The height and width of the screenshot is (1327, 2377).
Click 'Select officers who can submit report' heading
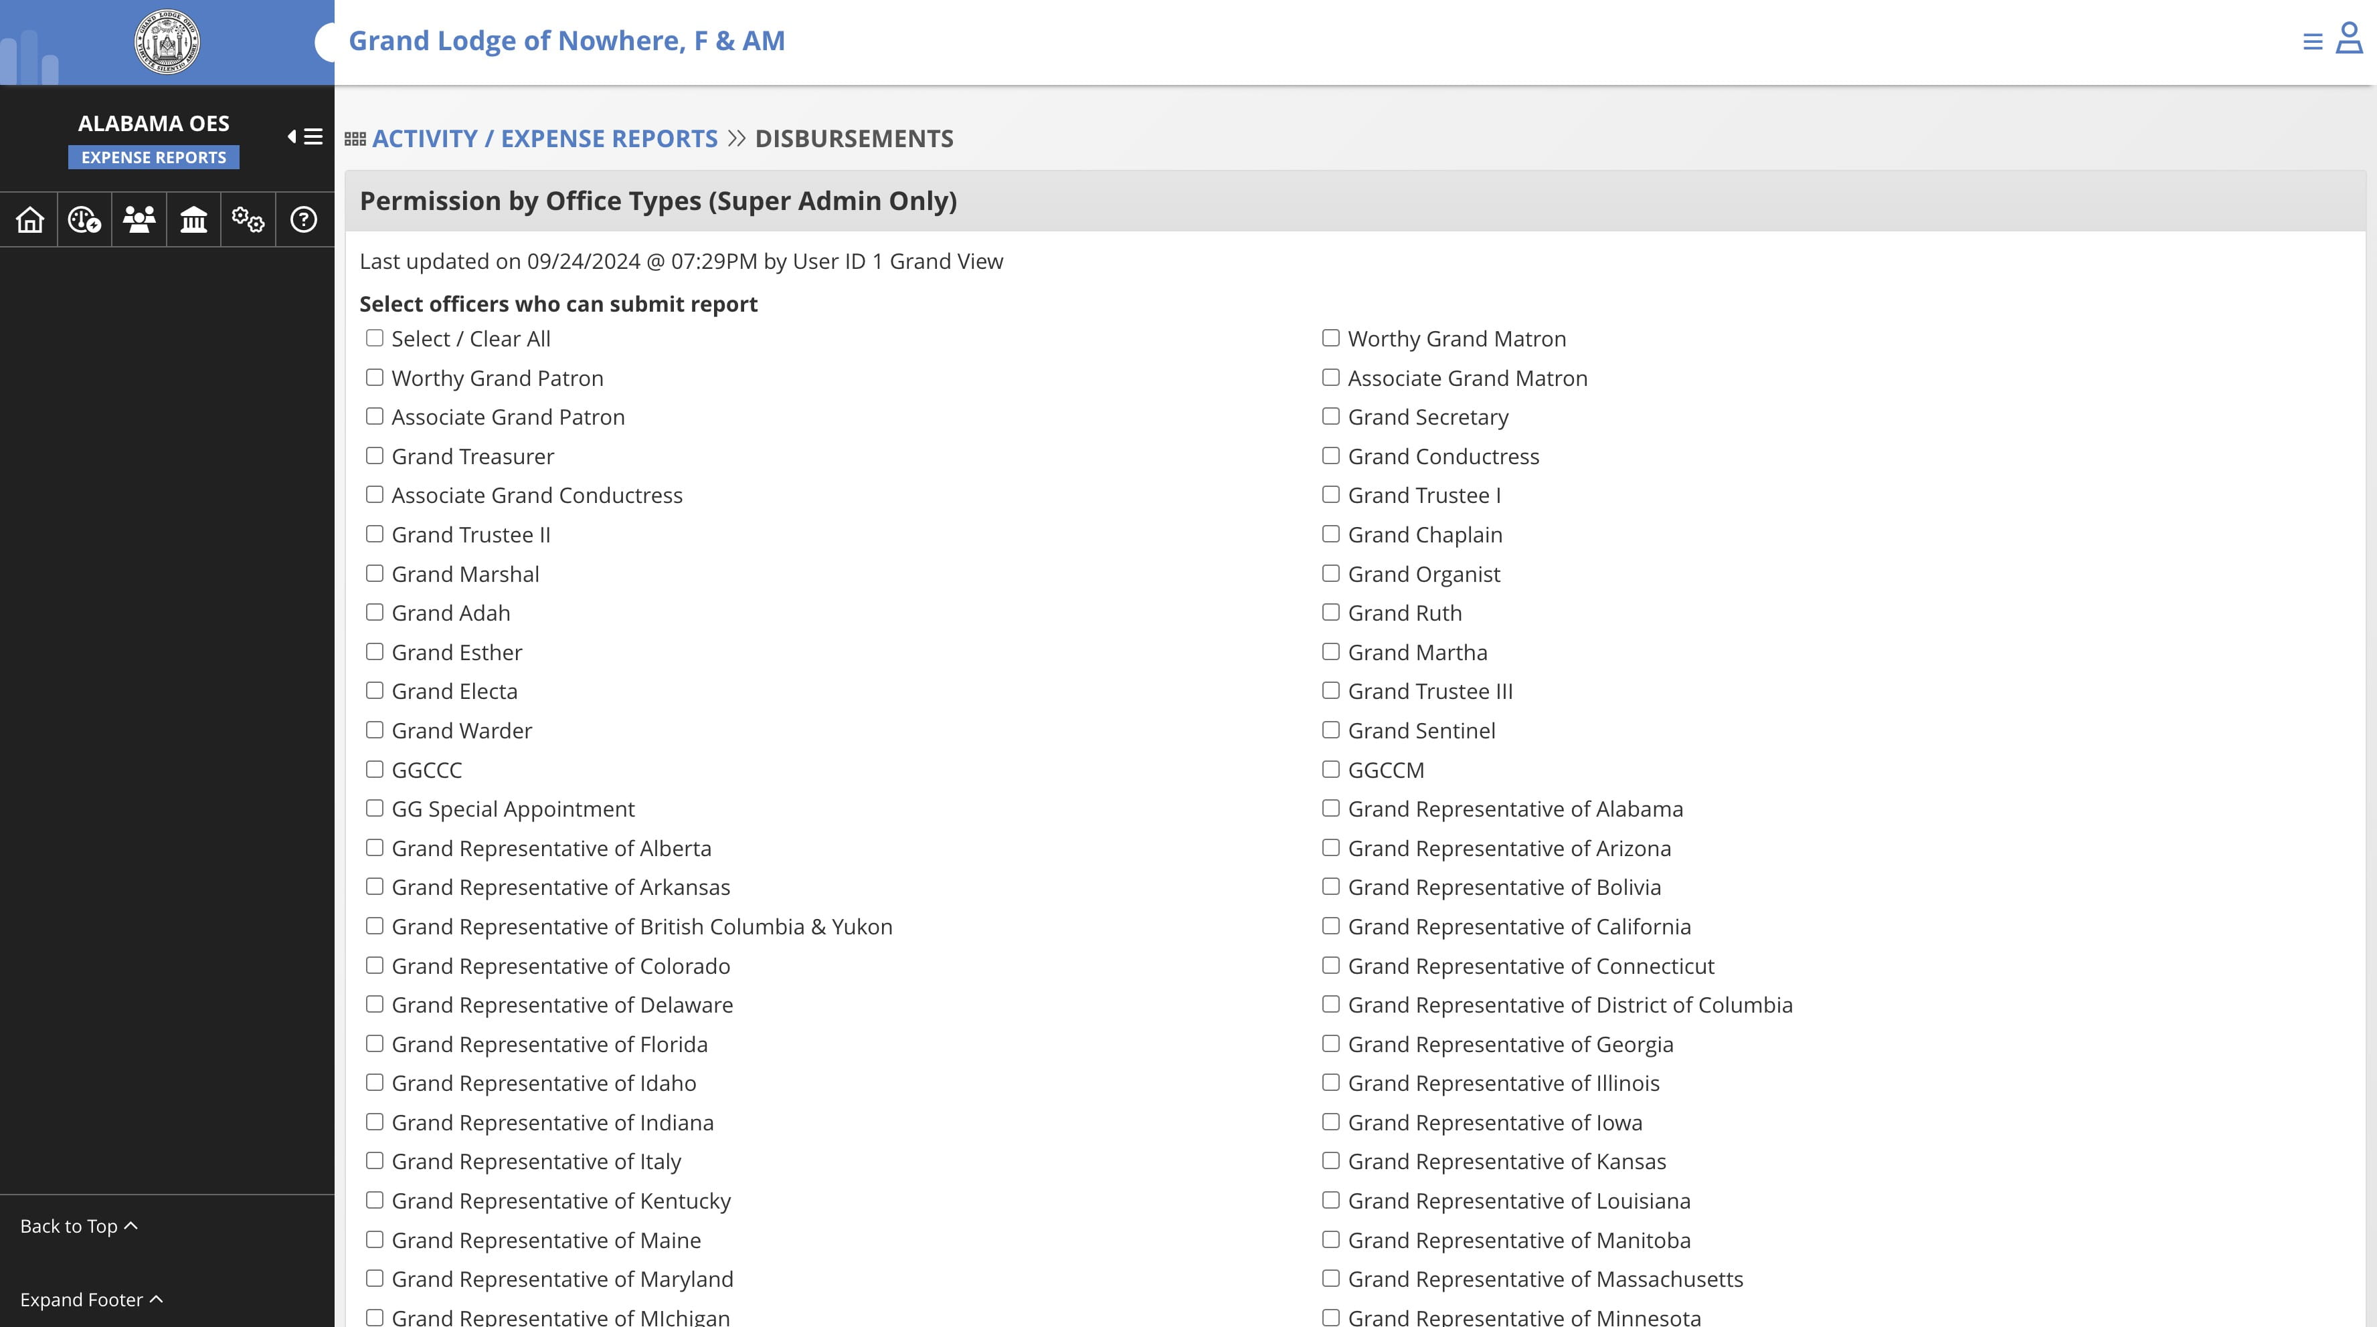558,304
